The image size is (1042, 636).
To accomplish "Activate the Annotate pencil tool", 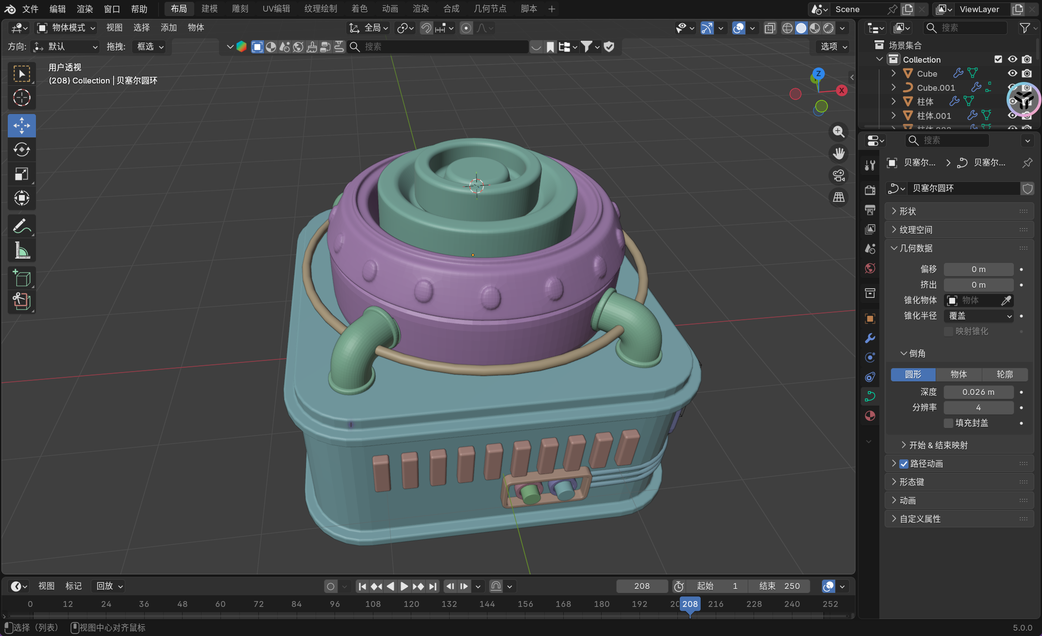I will click(x=21, y=226).
